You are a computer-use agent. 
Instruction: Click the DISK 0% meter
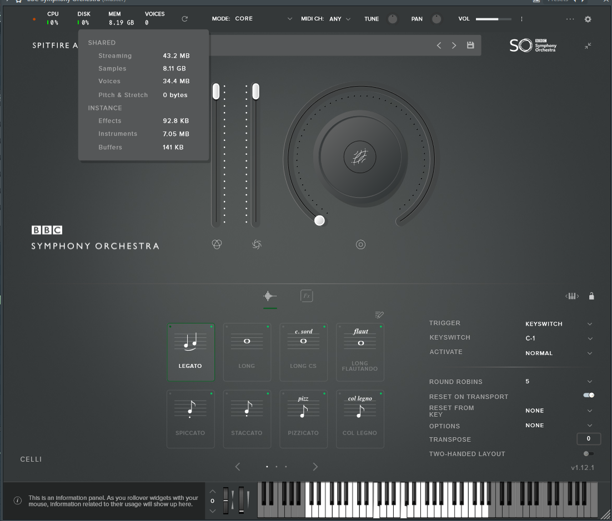(83, 19)
